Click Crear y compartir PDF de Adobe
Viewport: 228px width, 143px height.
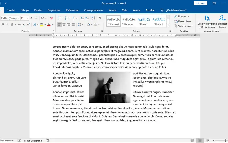tap(207, 21)
